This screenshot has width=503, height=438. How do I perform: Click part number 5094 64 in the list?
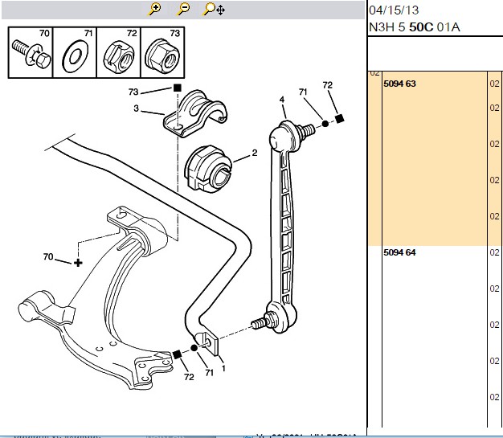click(x=399, y=252)
